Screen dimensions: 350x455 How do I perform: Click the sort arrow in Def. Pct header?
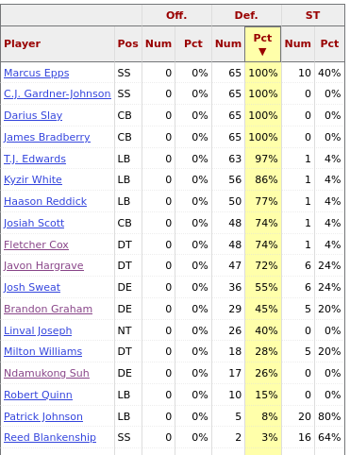click(x=262, y=52)
